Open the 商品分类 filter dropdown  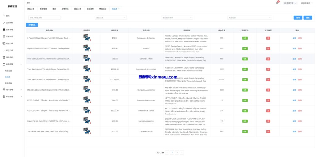click(x=249, y=18)
